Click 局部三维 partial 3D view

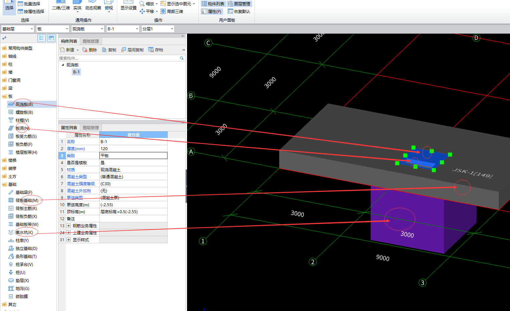[x=172, y=11]
